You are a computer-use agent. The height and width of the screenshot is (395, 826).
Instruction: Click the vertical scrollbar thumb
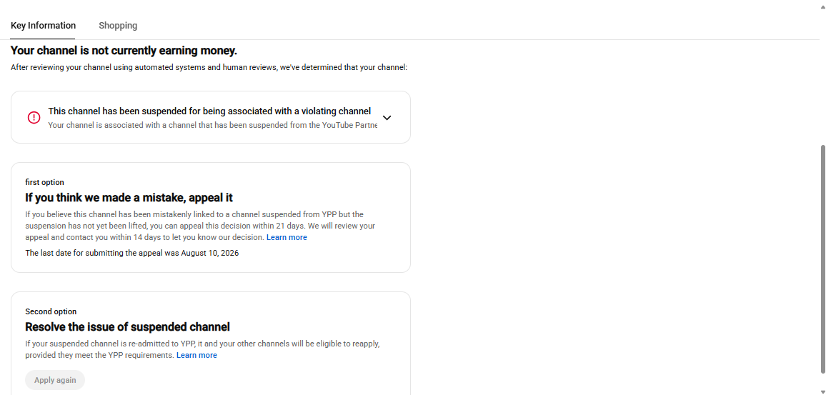pyautogui.click(x=822, y=258)
